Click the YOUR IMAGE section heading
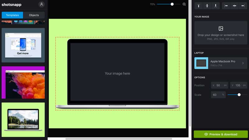249x140 pixels. (202, 17)
